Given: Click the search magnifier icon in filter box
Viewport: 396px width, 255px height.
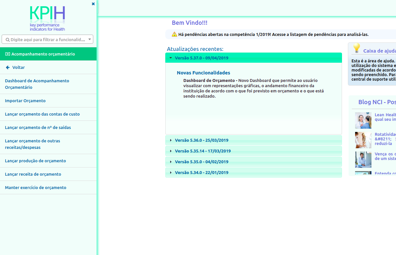Looking at the screenshot, I should (8, 40).
